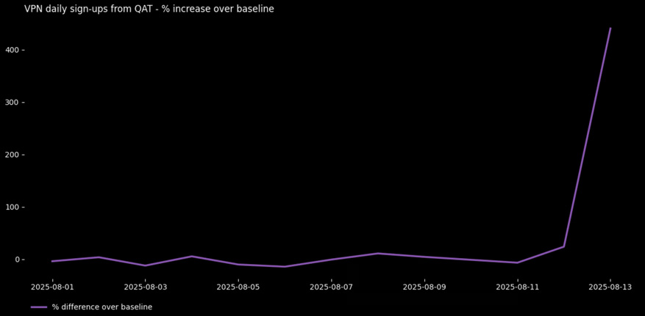Click the 100 y-axis tick label

pyautogui.click(x=11, y=207)
